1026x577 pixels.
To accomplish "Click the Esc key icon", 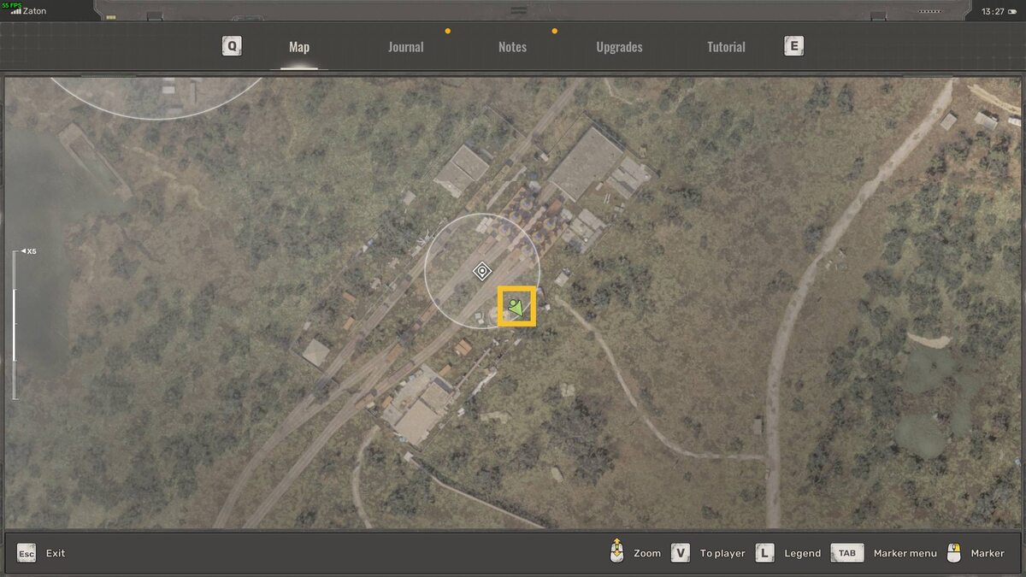I will click(27, 553).
